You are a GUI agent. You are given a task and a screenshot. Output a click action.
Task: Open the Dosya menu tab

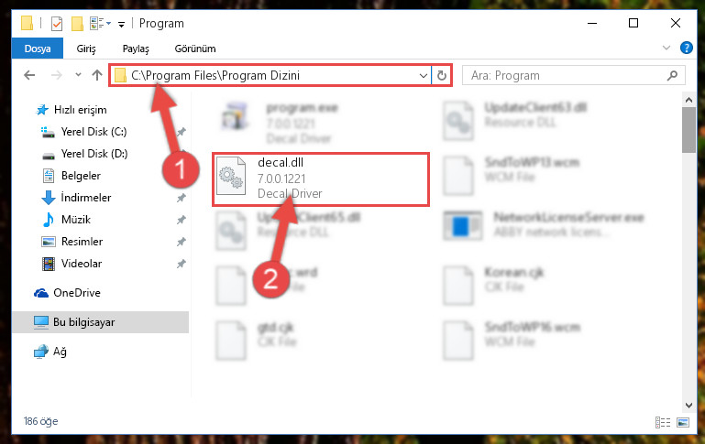point(38,49)
